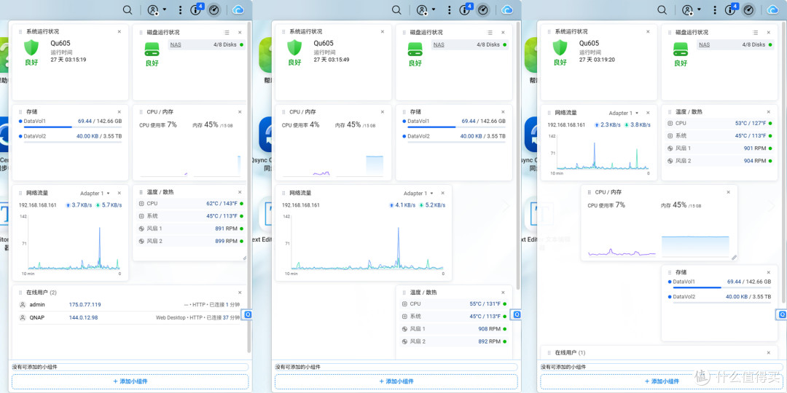Close the 在线用户 (2) widget
Screen dimensions: 787x393
click(240, 293)
